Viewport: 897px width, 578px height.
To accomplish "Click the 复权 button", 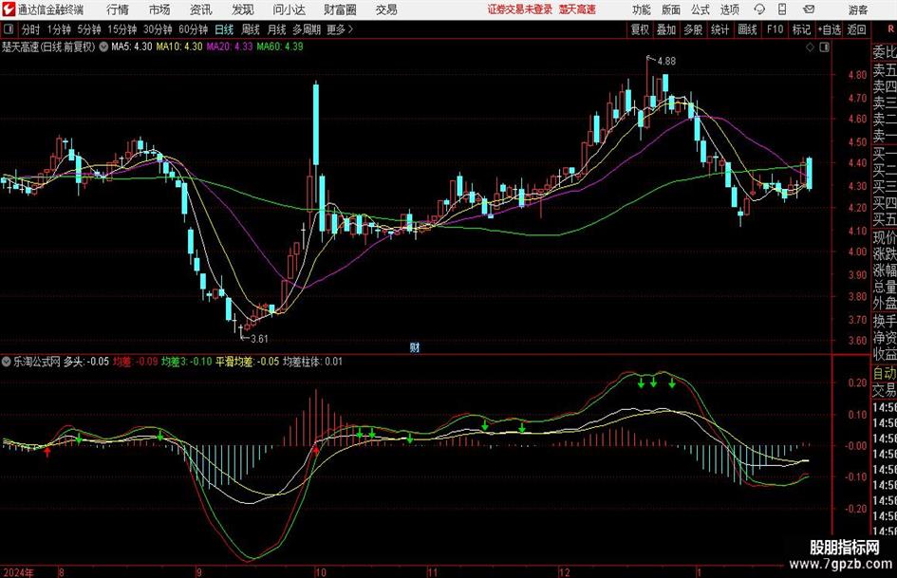I will coord(640,29).
